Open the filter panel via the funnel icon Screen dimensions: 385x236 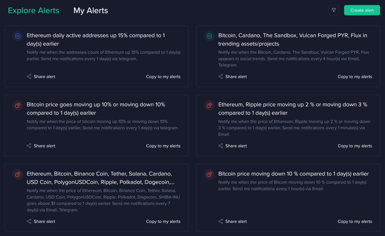pos(334,10)
